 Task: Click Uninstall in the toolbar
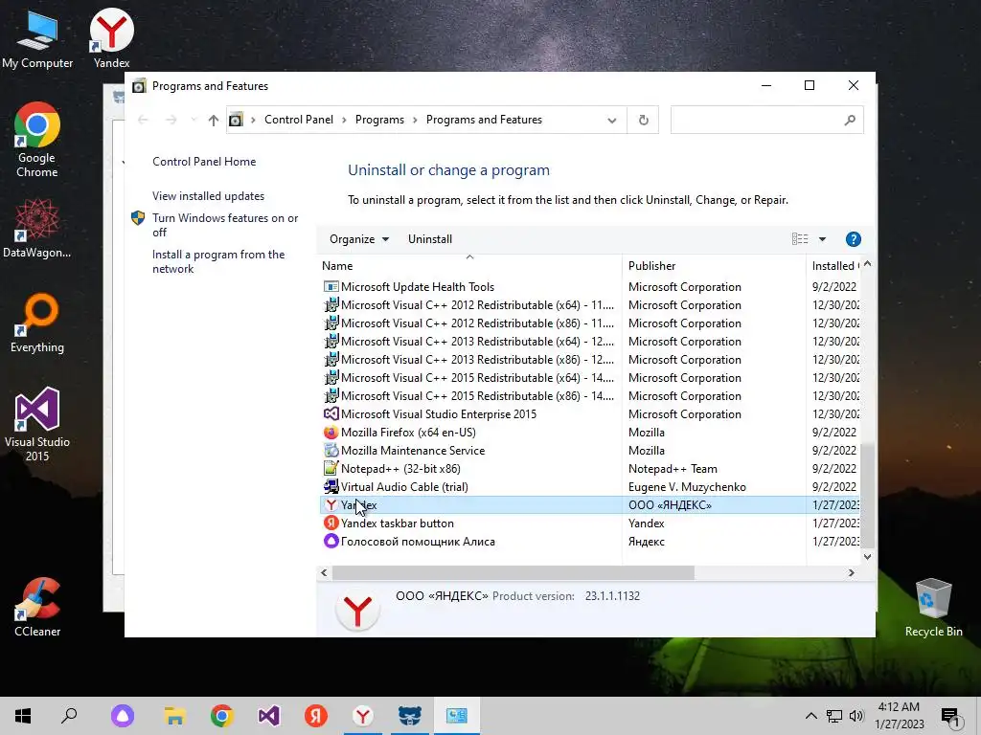(430, 239)
